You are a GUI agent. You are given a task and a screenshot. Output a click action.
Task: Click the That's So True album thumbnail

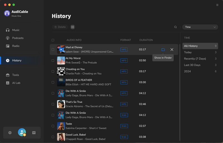pos(61,104)
